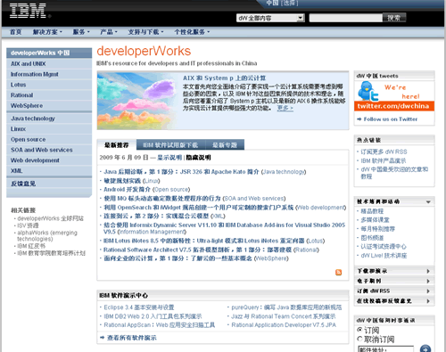This screenshot has height=352, width=446.
Task: Open Linux in sidebar
Action: (49, 129)
